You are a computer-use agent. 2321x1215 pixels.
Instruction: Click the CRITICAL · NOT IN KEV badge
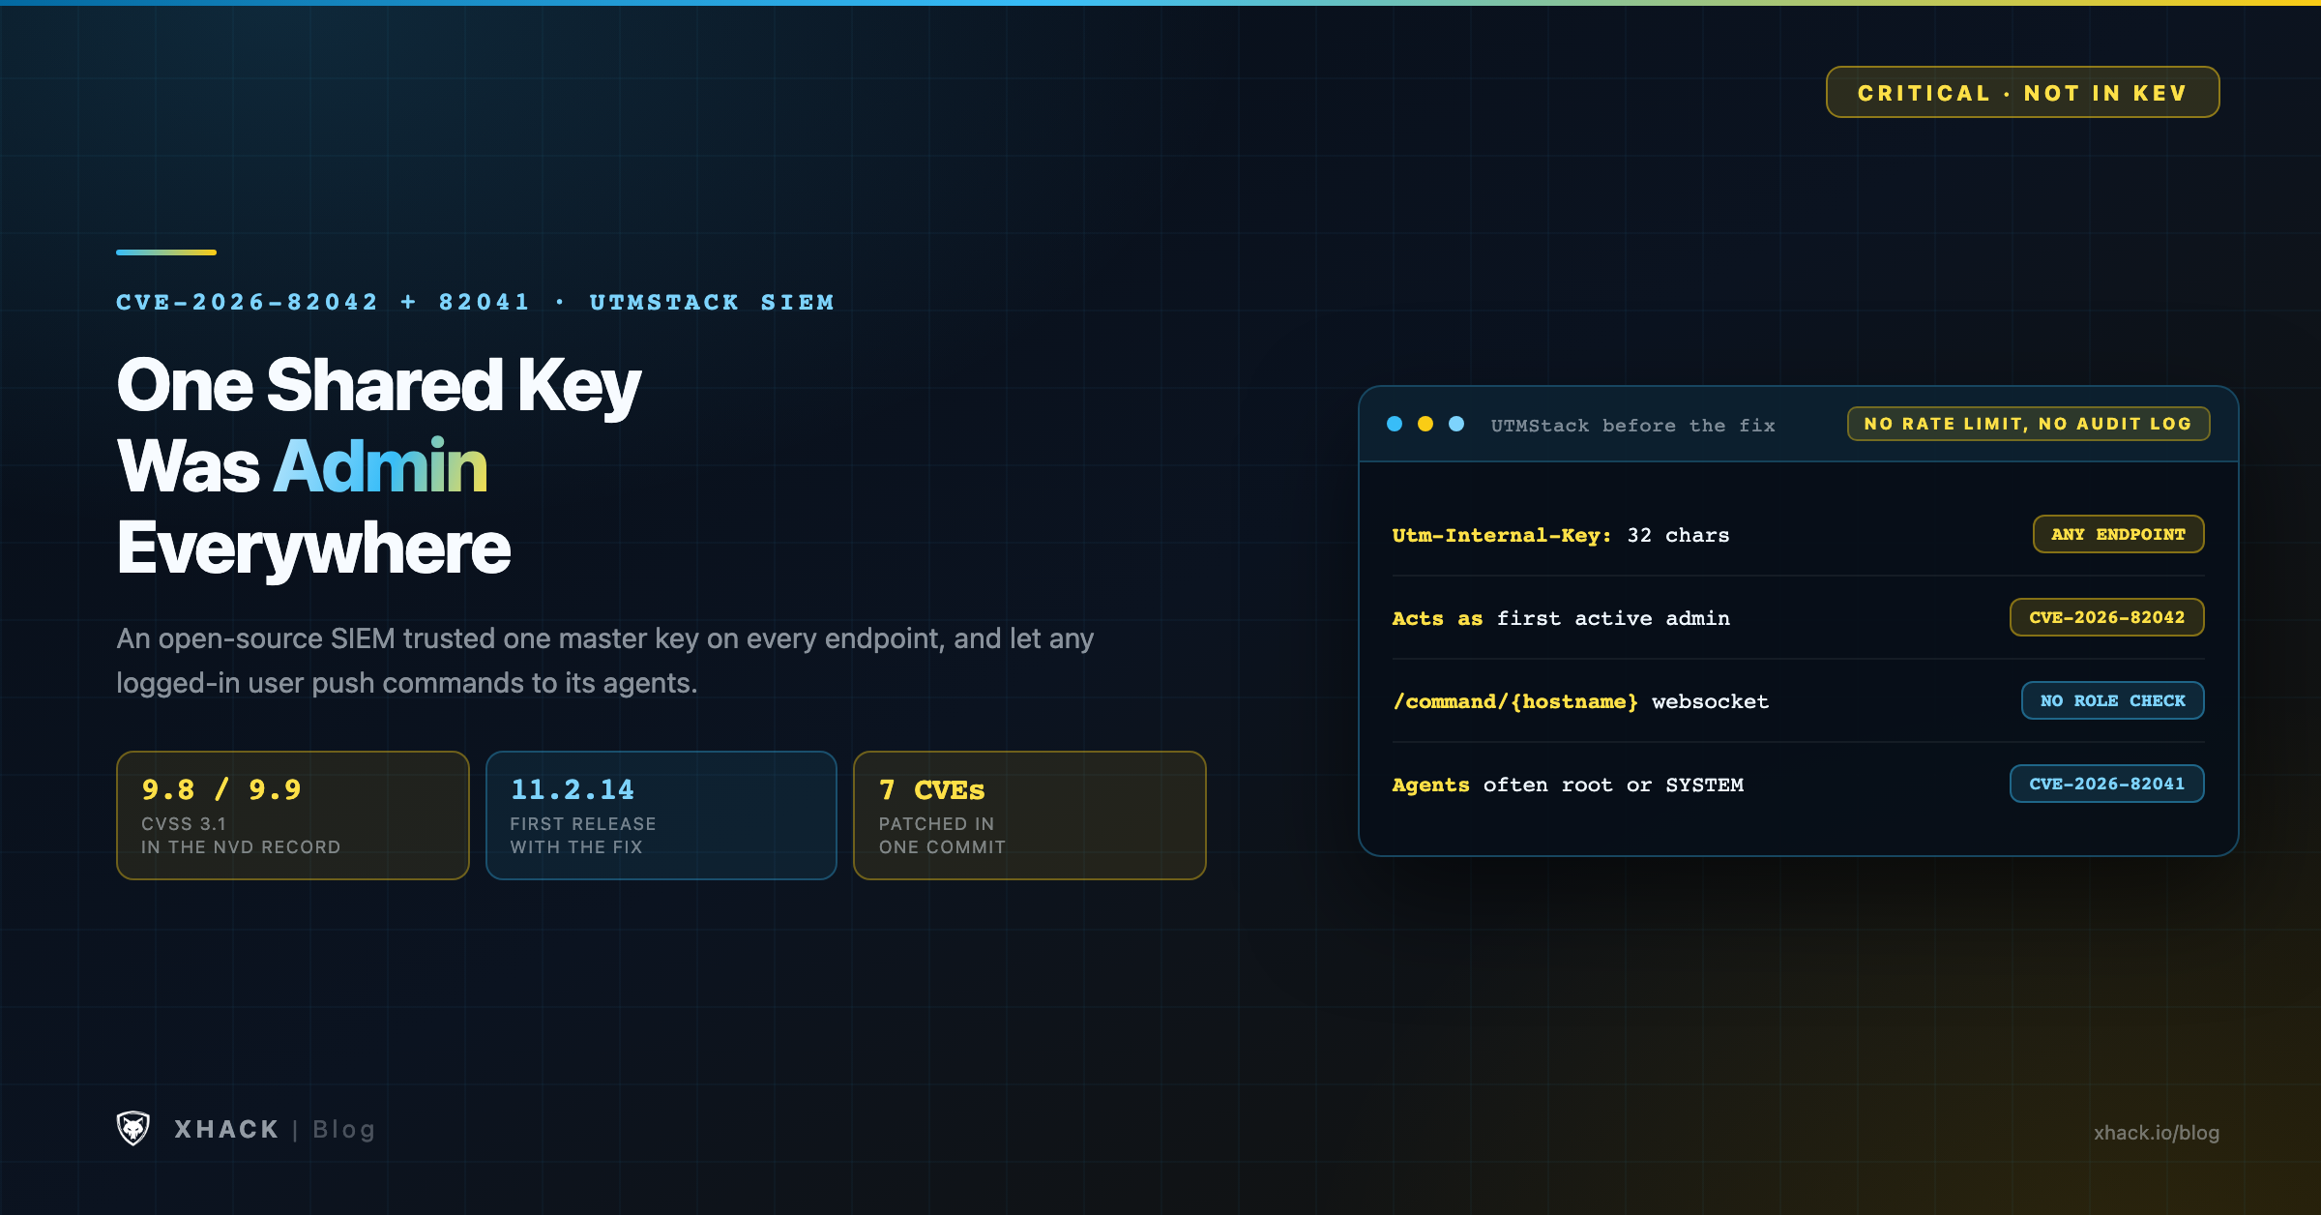(x=2022, y=92)
